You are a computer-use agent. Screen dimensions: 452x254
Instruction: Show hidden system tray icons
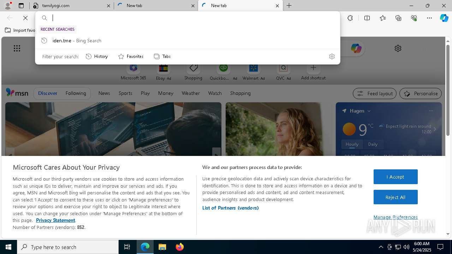381,247
